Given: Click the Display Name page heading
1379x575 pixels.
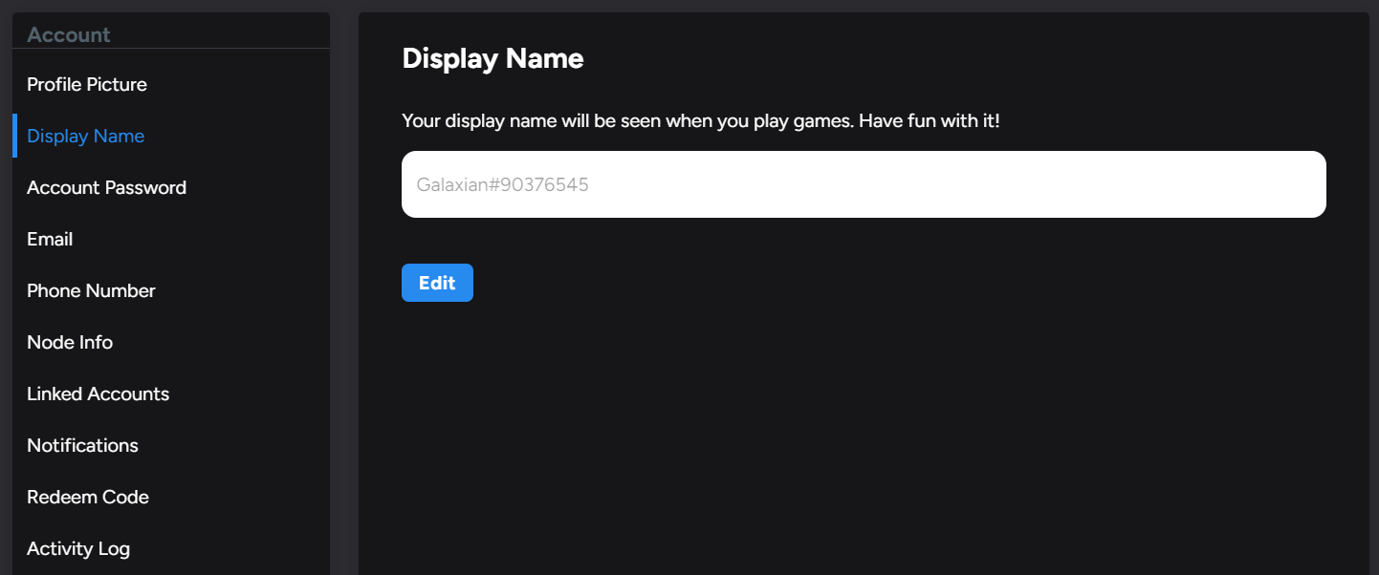Looking at the screenshot, I should (x=492, y=58).
